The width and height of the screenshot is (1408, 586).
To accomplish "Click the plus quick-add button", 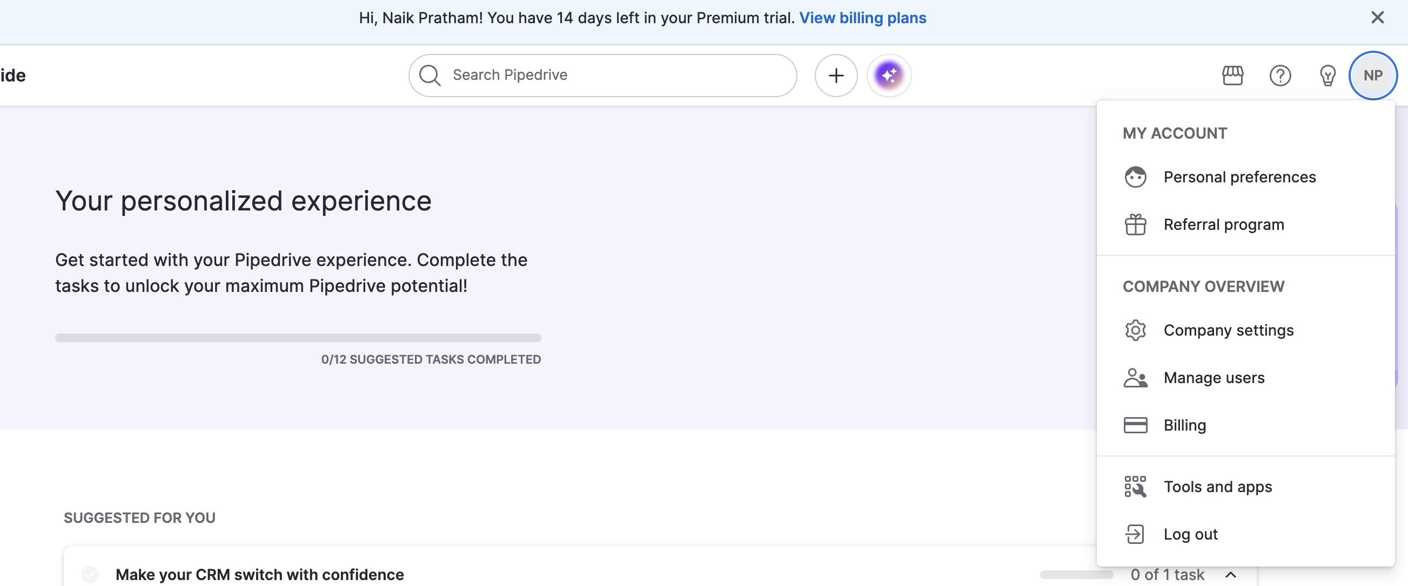I will pos(836,76).
